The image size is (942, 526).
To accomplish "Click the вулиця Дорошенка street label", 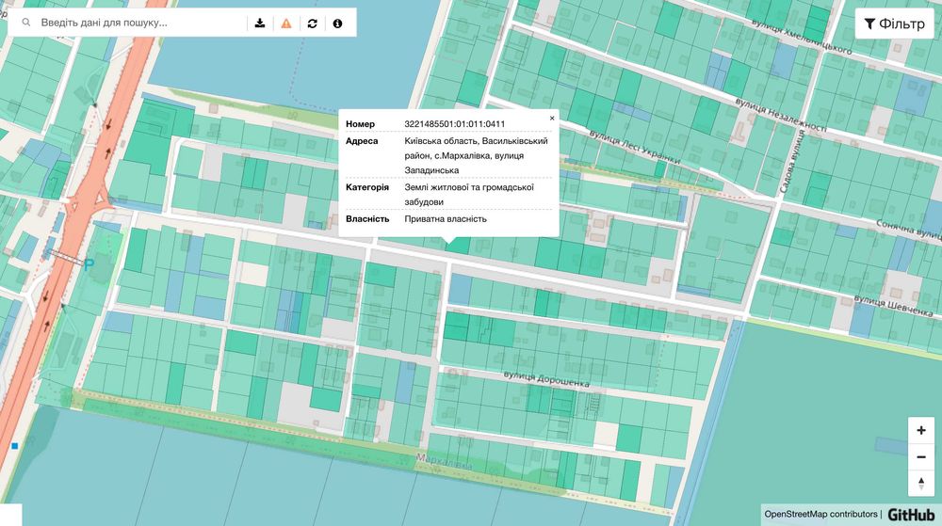I will (546, 379).
